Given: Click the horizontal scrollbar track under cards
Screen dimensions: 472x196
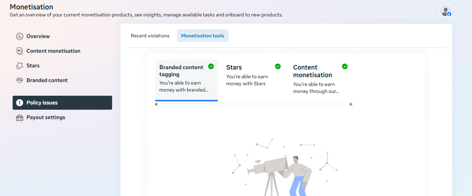Looking at the screenshot, I should click(254, 104).
